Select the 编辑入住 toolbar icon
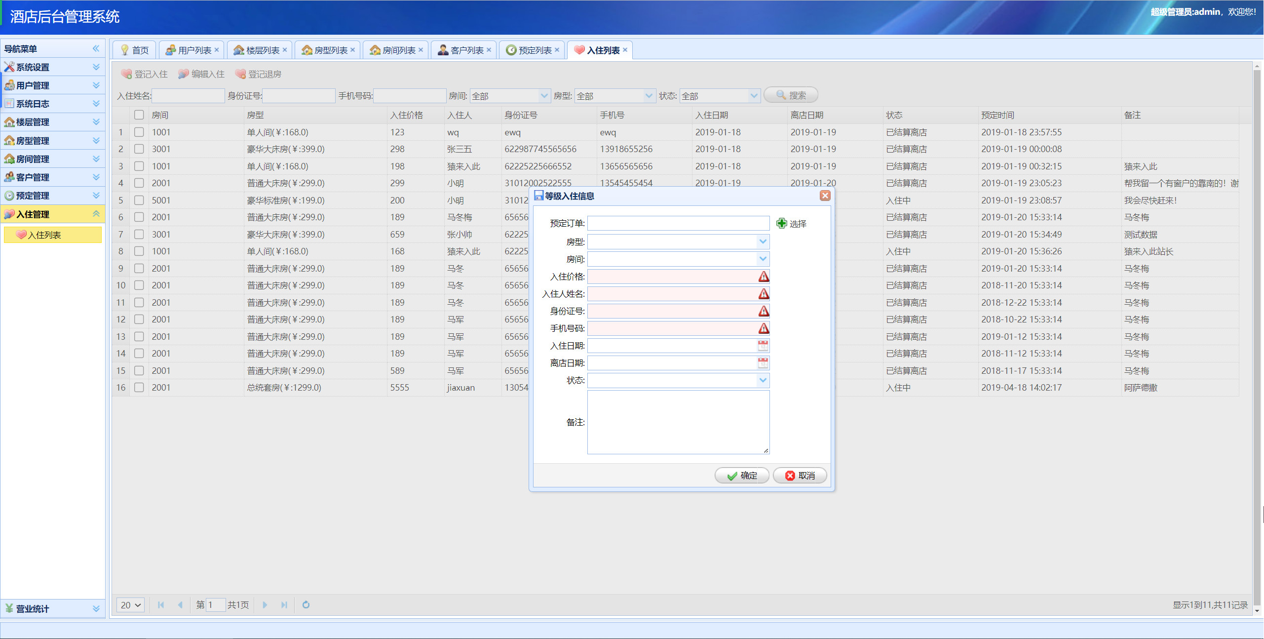The height and width of the screenshot is (639, 1264). click(x=183, y=74)
